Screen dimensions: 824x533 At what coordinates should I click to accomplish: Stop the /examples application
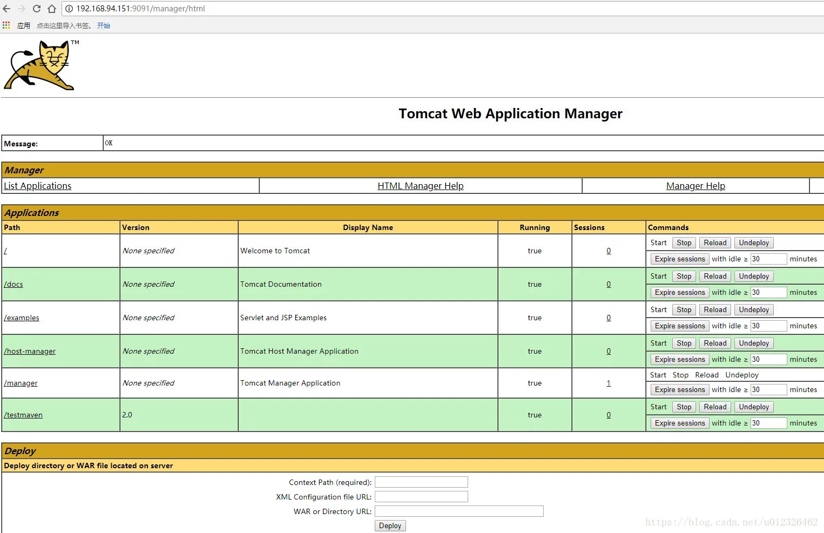[684, 310]
